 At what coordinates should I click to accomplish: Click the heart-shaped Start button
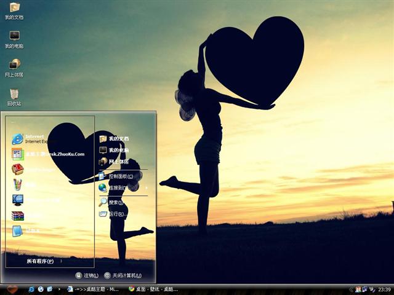click(x=12, y=288)
